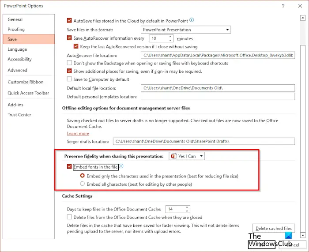Select the Save category

click(x=29, y=39)
